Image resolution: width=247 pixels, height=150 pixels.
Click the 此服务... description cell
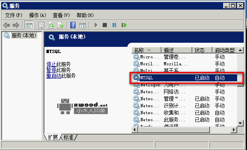(174, 120)
